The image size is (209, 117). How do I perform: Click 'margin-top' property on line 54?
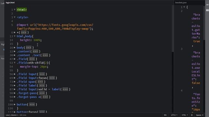pos(28,66)
